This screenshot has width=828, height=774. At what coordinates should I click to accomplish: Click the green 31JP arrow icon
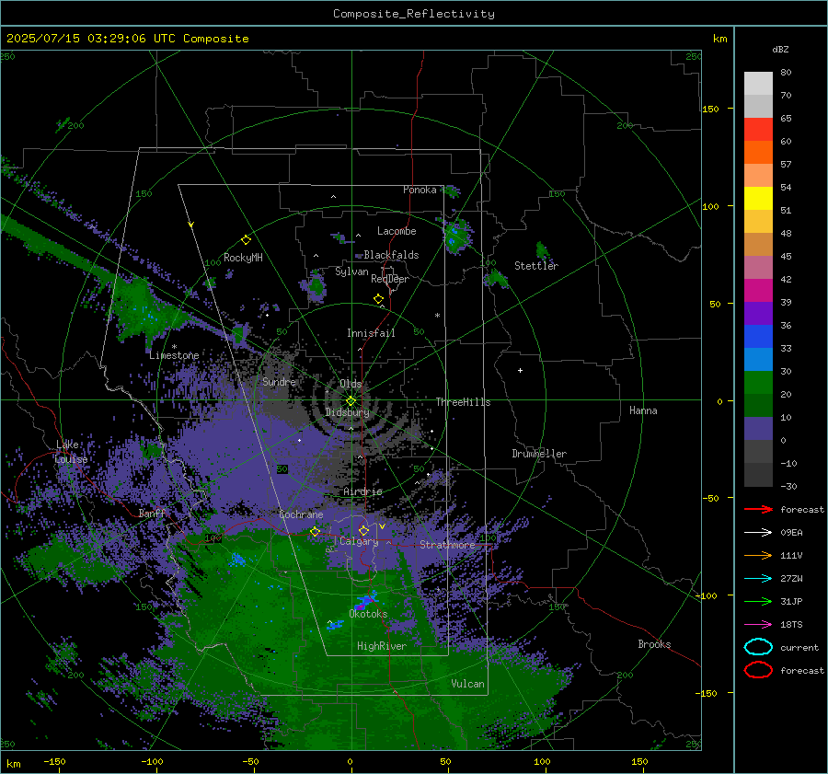[x=758, y=601]
